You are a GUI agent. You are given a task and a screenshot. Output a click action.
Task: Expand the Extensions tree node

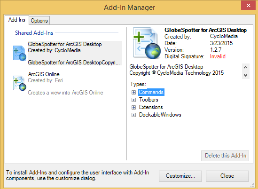tap(133, 107)
